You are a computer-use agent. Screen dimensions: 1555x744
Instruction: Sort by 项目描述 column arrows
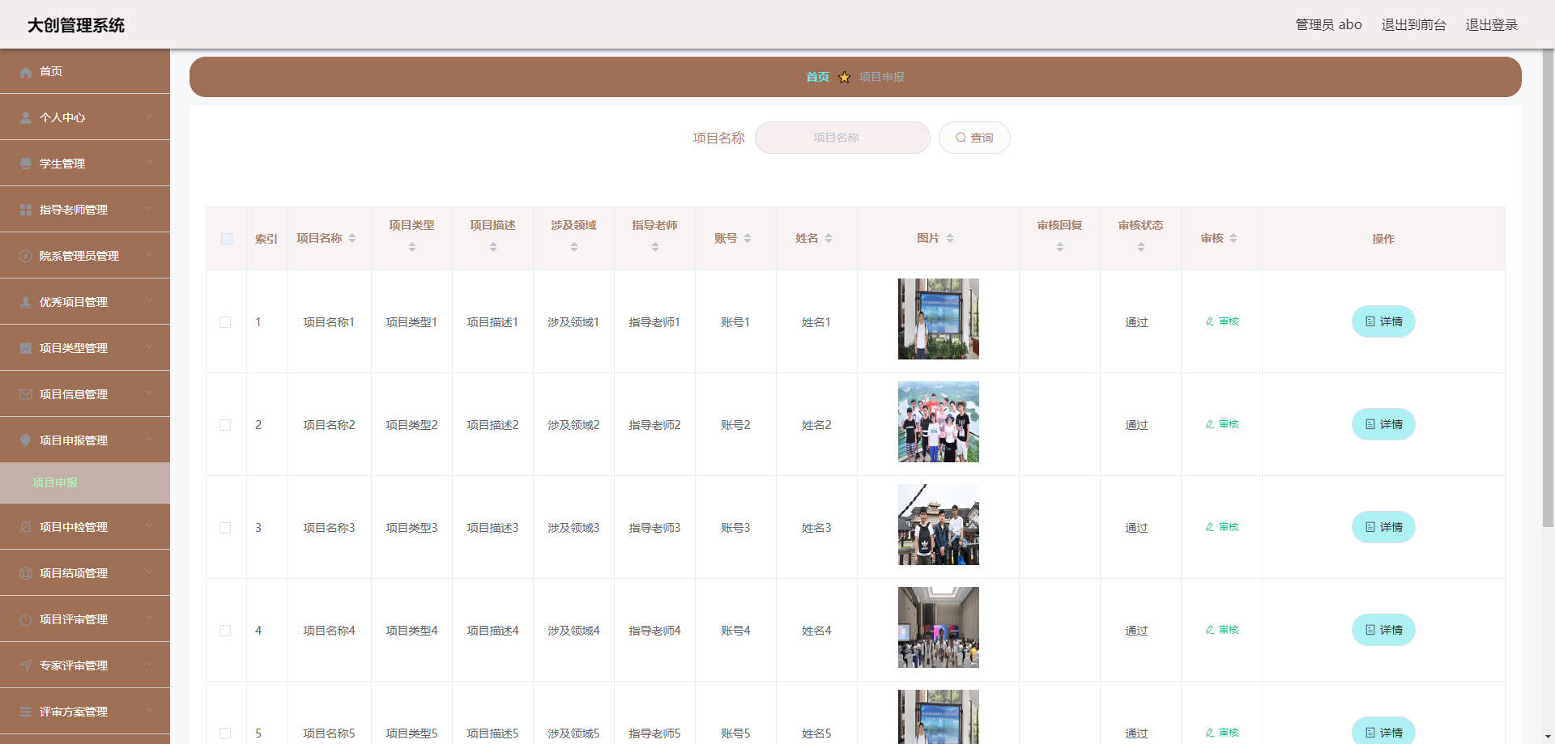click(x=493, y=248)
